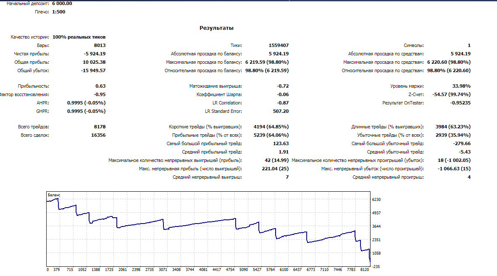Select average profitable trade 1.91

click(x=284, y=152)
